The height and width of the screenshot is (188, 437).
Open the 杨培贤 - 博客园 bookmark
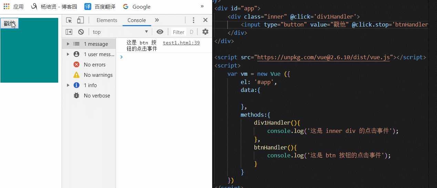point(54,7)
